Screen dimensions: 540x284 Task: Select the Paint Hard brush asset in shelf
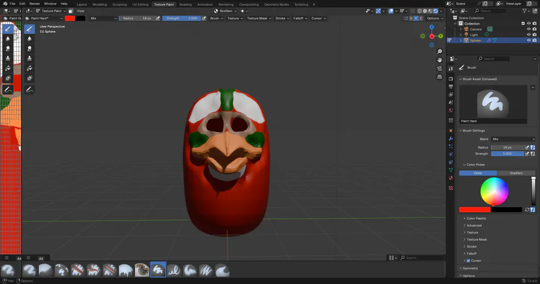158,270
